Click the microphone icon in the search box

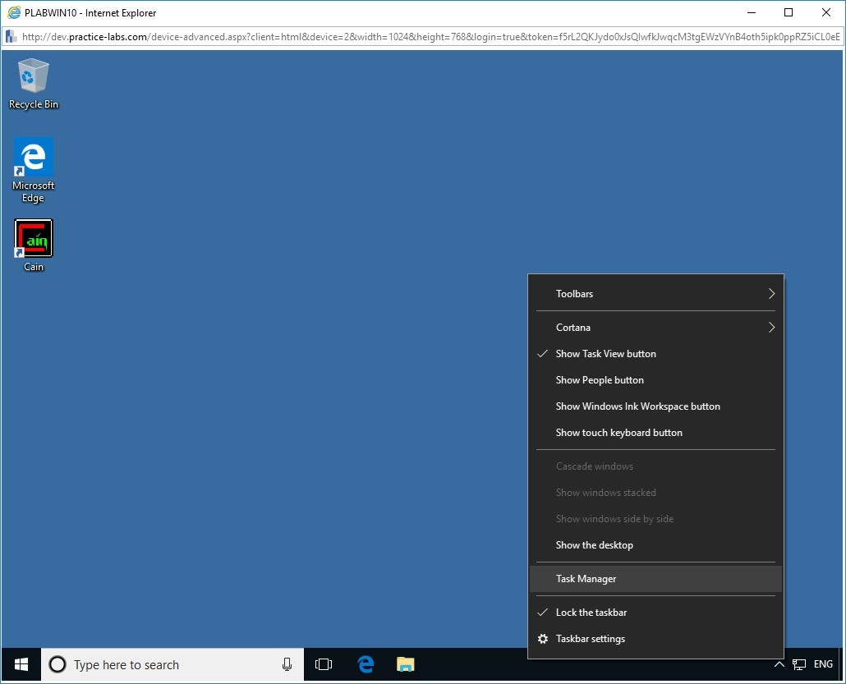click(x=287, y=664)
